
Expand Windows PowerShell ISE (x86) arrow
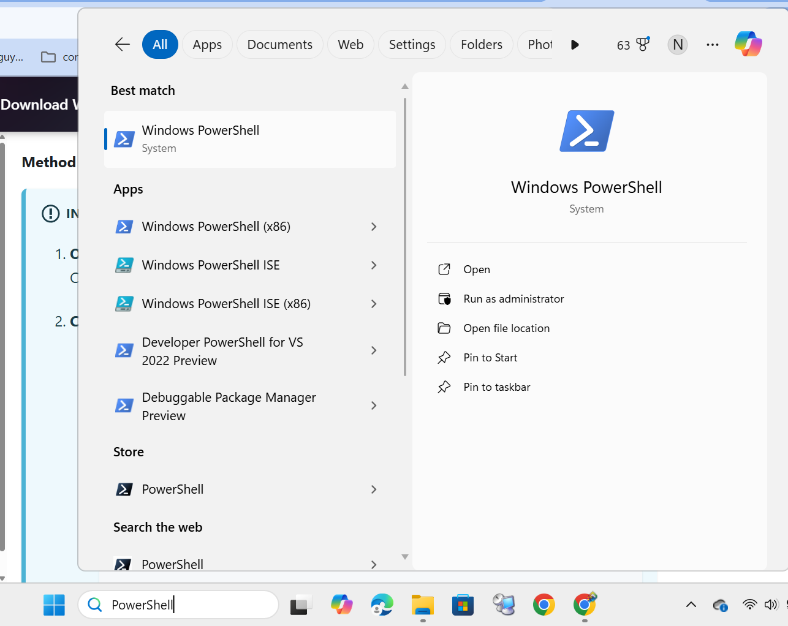point(374,304)
